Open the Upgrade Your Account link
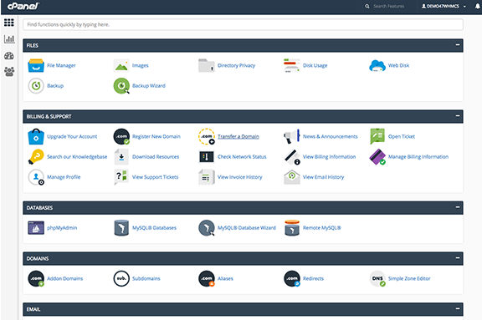 point(72,136)
